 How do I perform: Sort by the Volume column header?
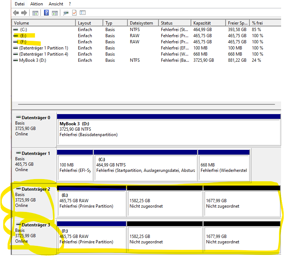click(44, 23)
